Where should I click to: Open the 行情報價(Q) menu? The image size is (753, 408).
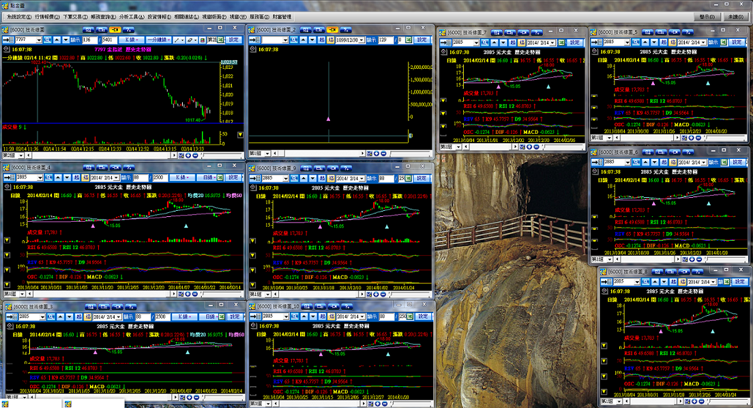[47, 17]
